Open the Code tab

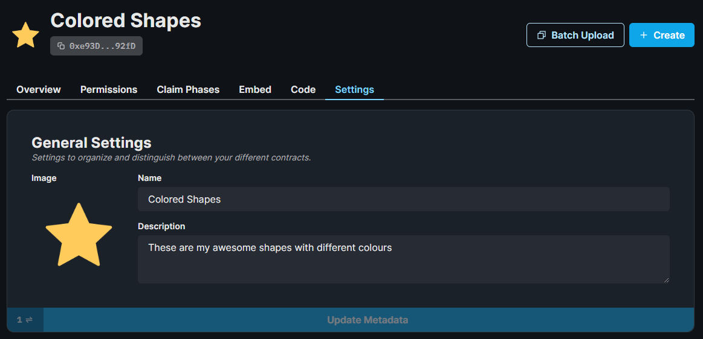pos(303,89)
